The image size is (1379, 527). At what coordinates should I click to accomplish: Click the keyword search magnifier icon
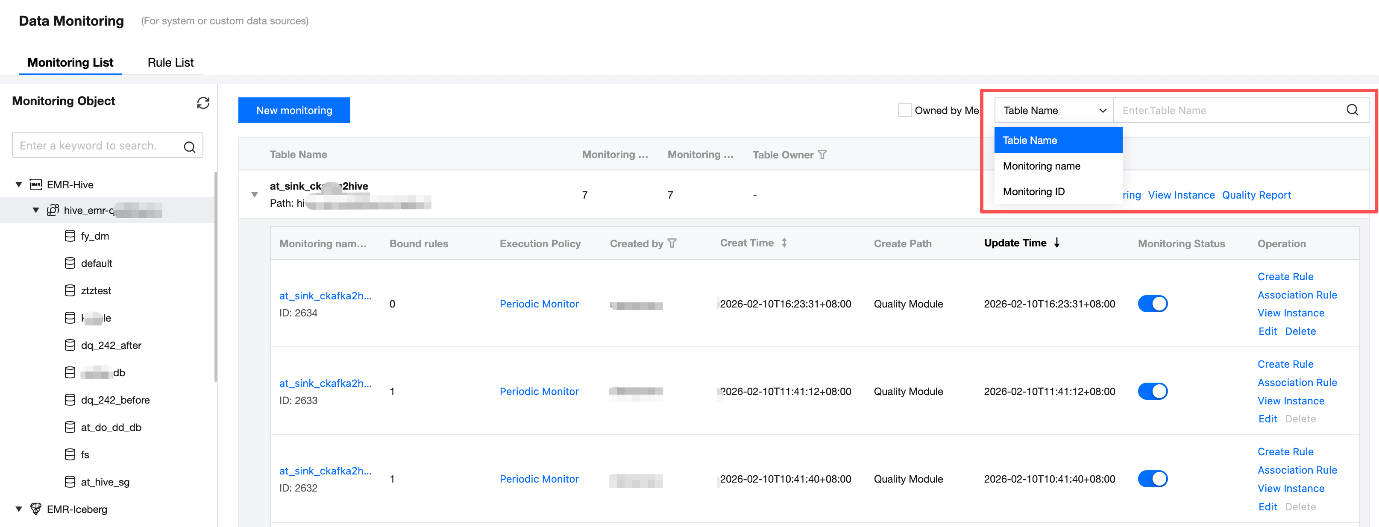pyautogui.click(x=190, y=146)
